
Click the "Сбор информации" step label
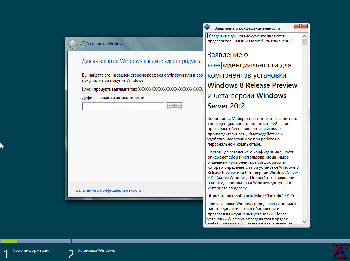pyautogui.click(x=30, y=250)
